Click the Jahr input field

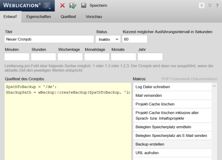pos(150,57)
